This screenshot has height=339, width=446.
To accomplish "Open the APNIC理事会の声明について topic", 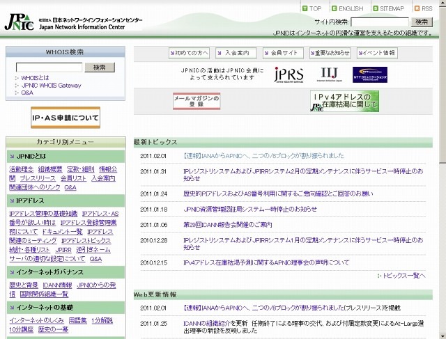I will click(x=266, y=263).
